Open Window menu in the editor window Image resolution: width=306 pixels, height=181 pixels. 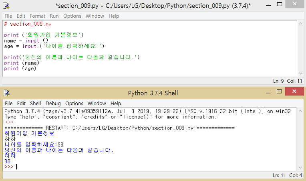pos(95,16)
